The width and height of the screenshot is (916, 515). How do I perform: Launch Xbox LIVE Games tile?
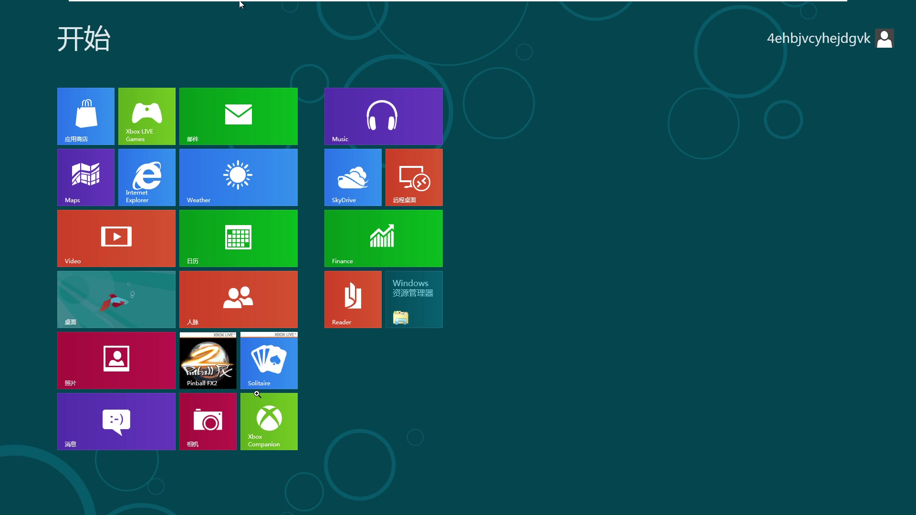pyautogui.click(x=146, y=116)
